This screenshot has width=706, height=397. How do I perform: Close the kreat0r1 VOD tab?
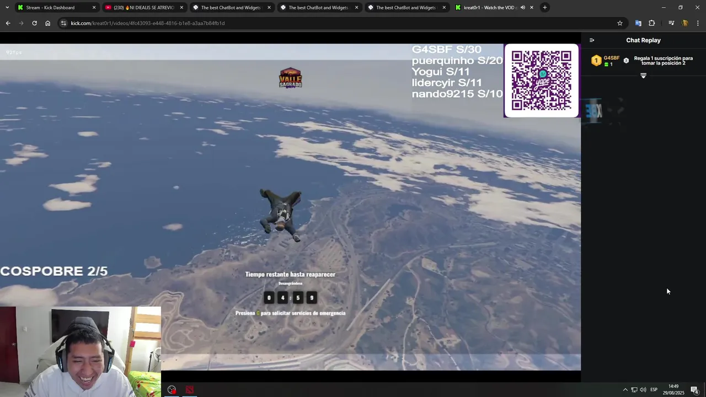532,8
